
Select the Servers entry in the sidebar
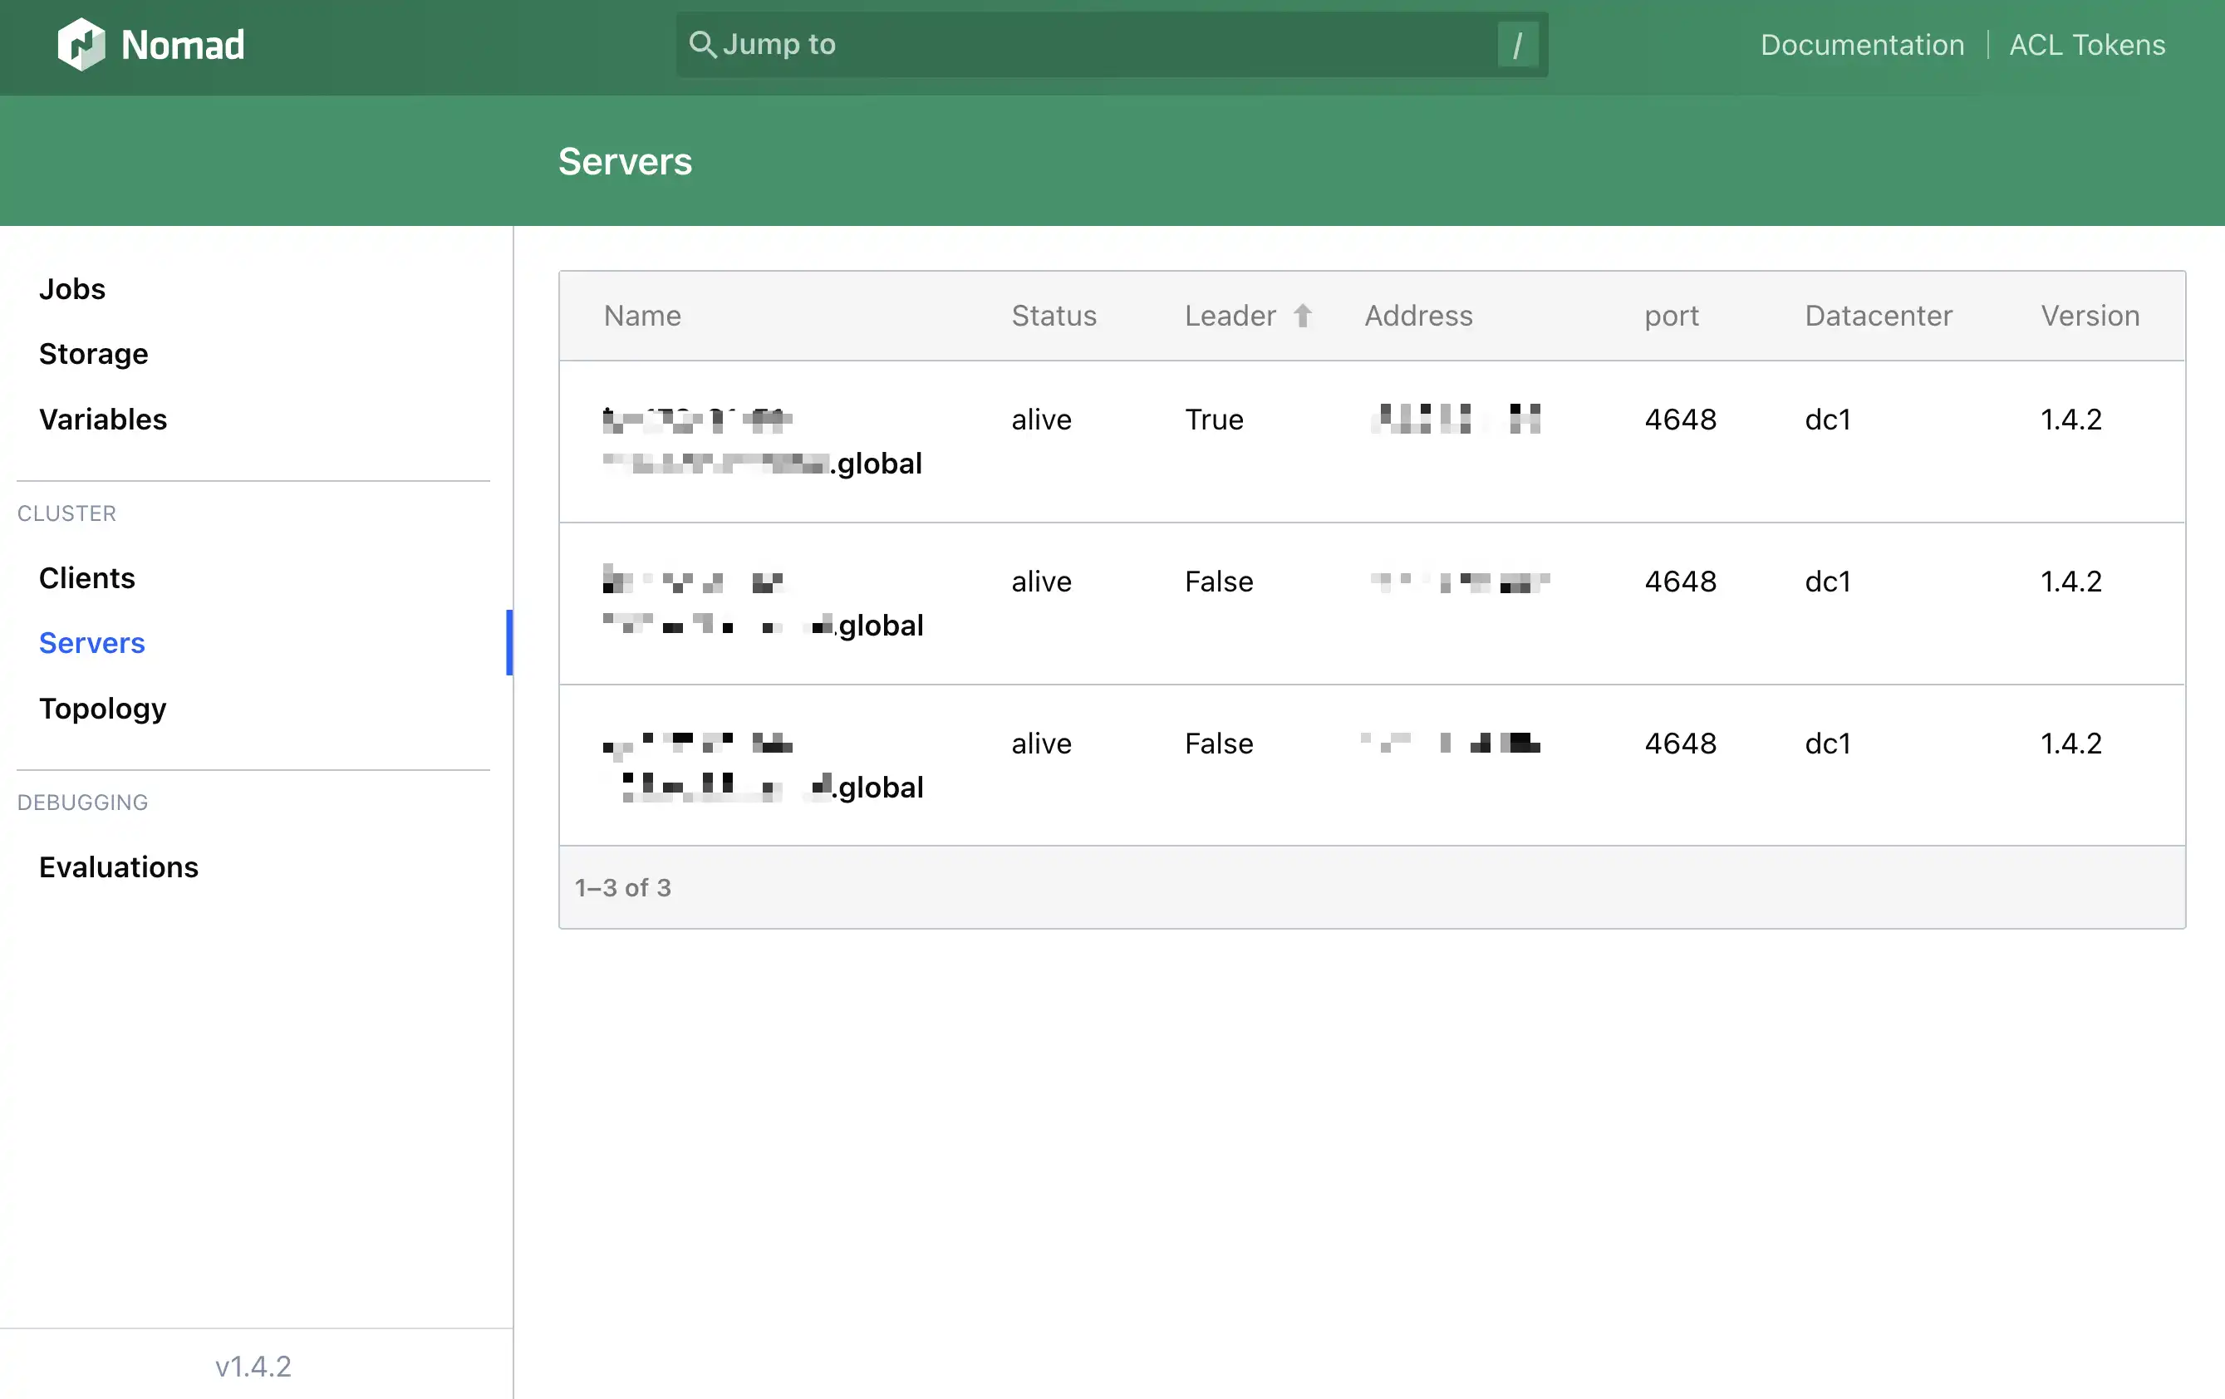[x=91, y=642]
